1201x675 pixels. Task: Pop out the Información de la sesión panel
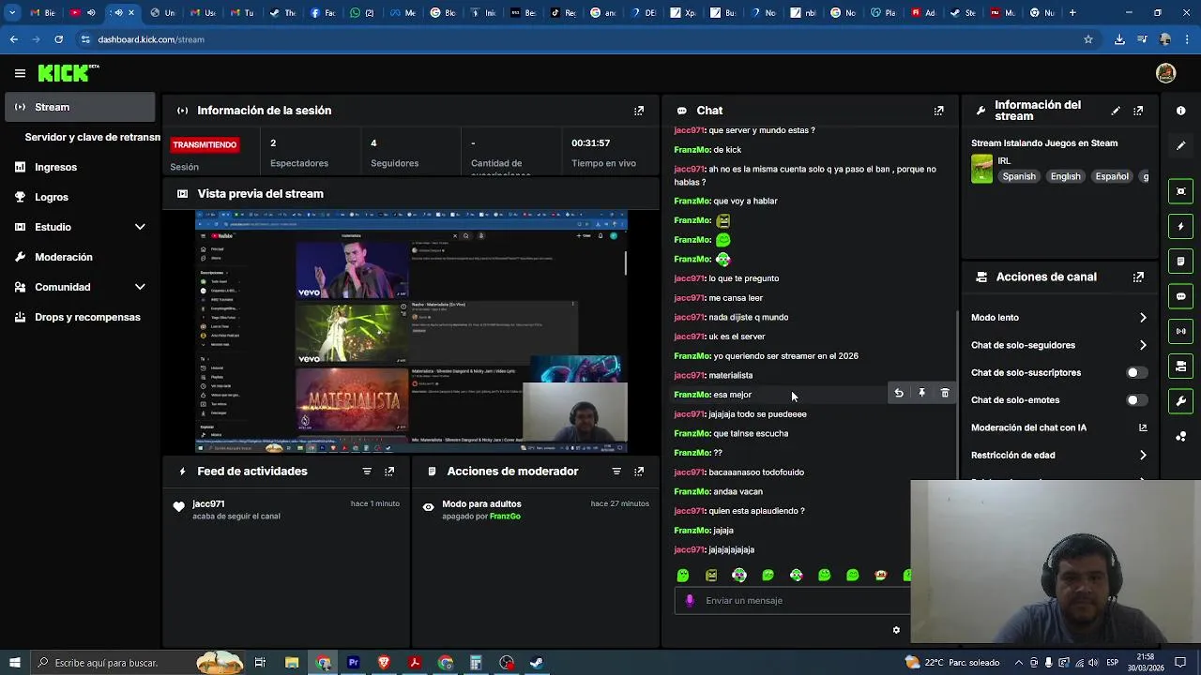639,111
